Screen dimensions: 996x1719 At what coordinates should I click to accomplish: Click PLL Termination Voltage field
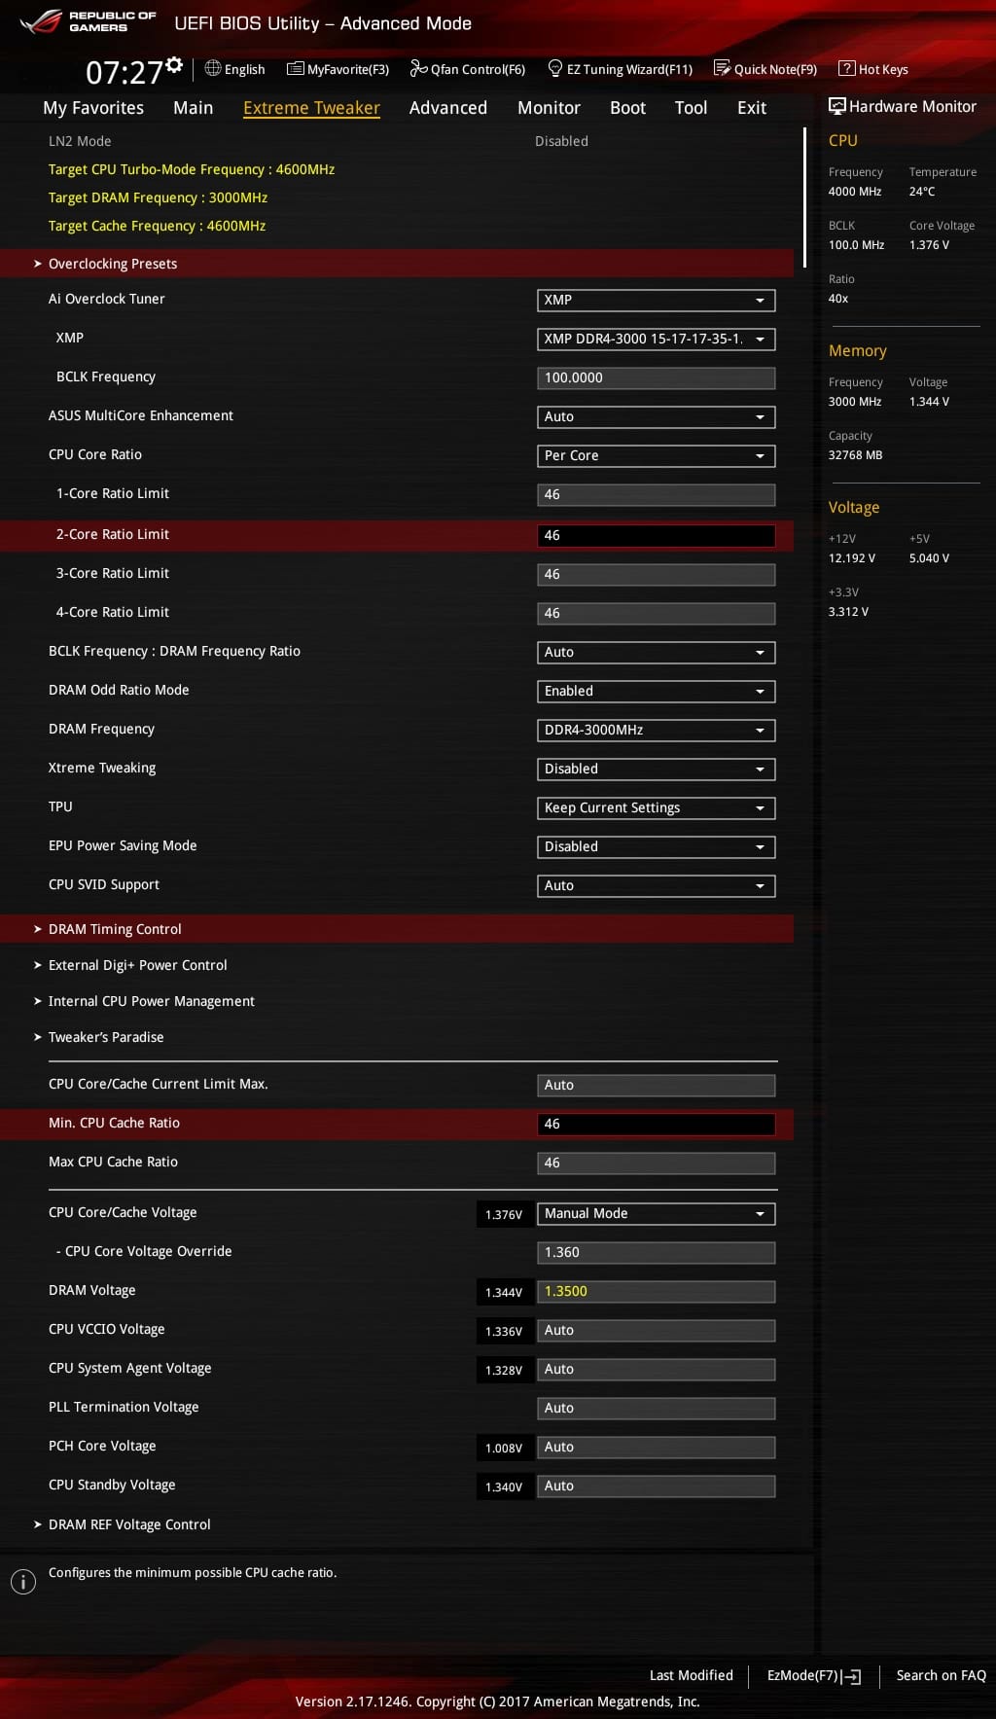tap(657, 1408)
